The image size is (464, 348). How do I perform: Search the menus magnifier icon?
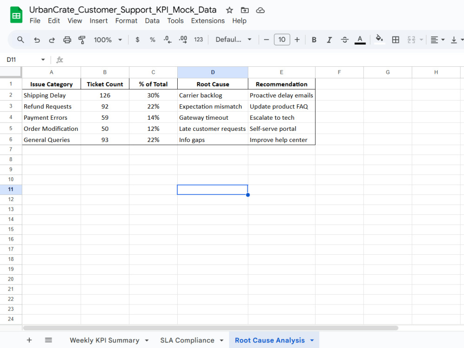[20, 39]
